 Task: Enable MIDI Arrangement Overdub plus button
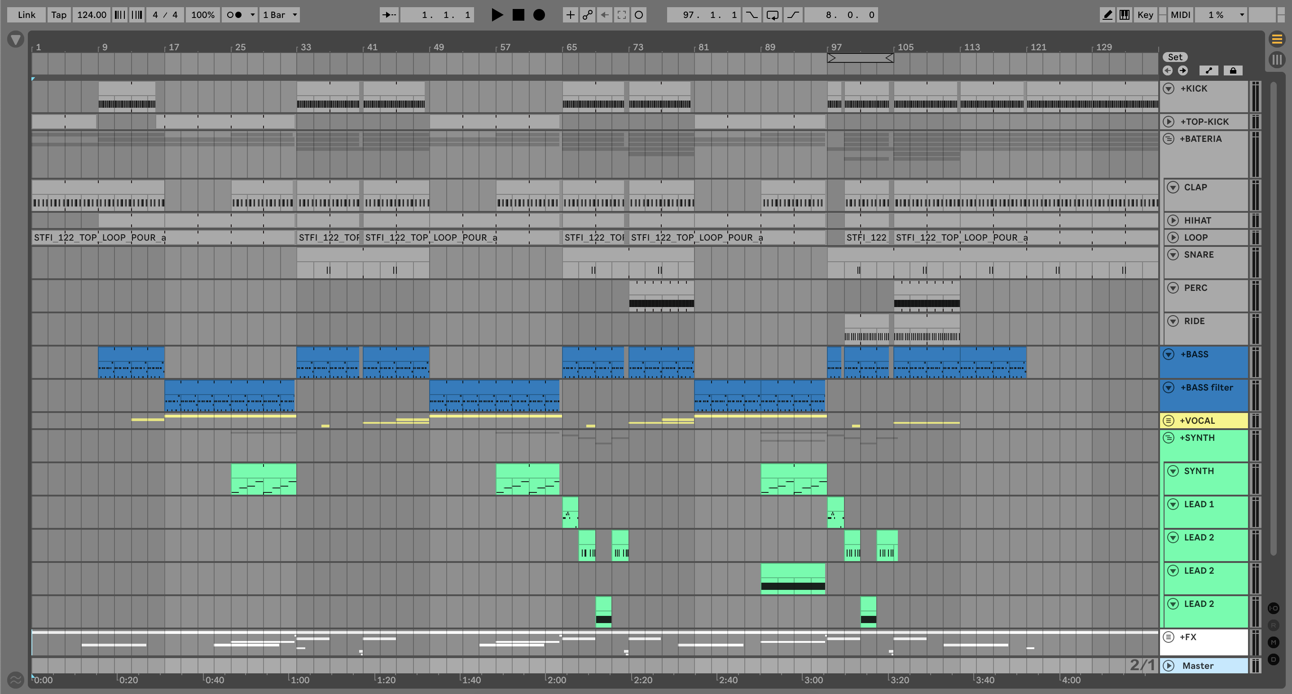[570, 14]
